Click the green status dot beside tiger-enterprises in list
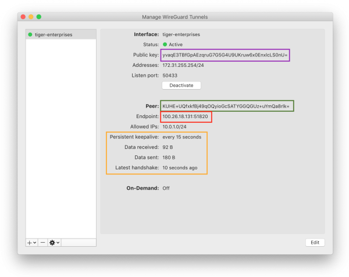The image size is (349, 277). (30, 34)
